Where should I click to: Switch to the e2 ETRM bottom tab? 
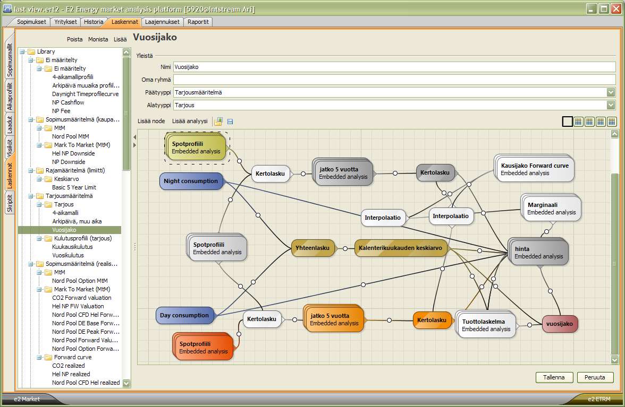click(599, 399)
